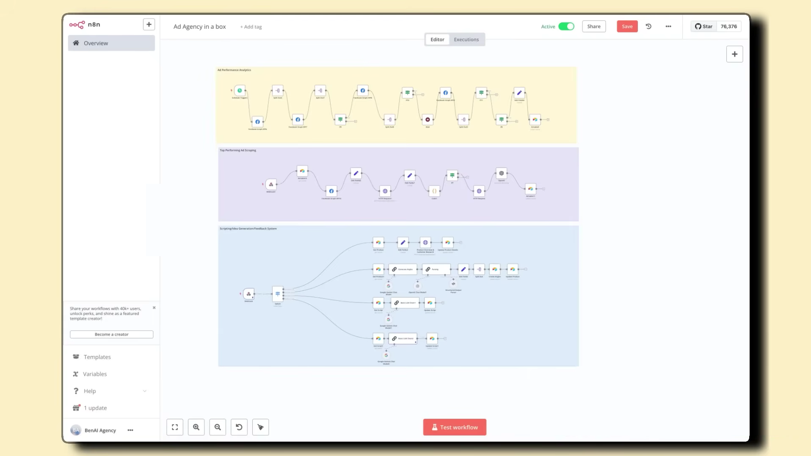Image resolution: width=811 pixels, height=456 pixels.
Task: Fit the workflow to view
Action: point(175,427)
